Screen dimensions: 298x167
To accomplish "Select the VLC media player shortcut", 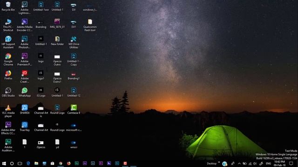I will (8, 111).
